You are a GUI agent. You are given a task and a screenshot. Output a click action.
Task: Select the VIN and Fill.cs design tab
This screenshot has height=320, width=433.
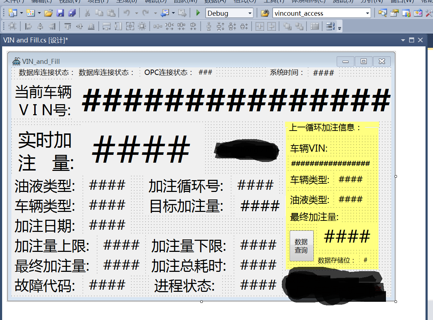tap(35, 40)
